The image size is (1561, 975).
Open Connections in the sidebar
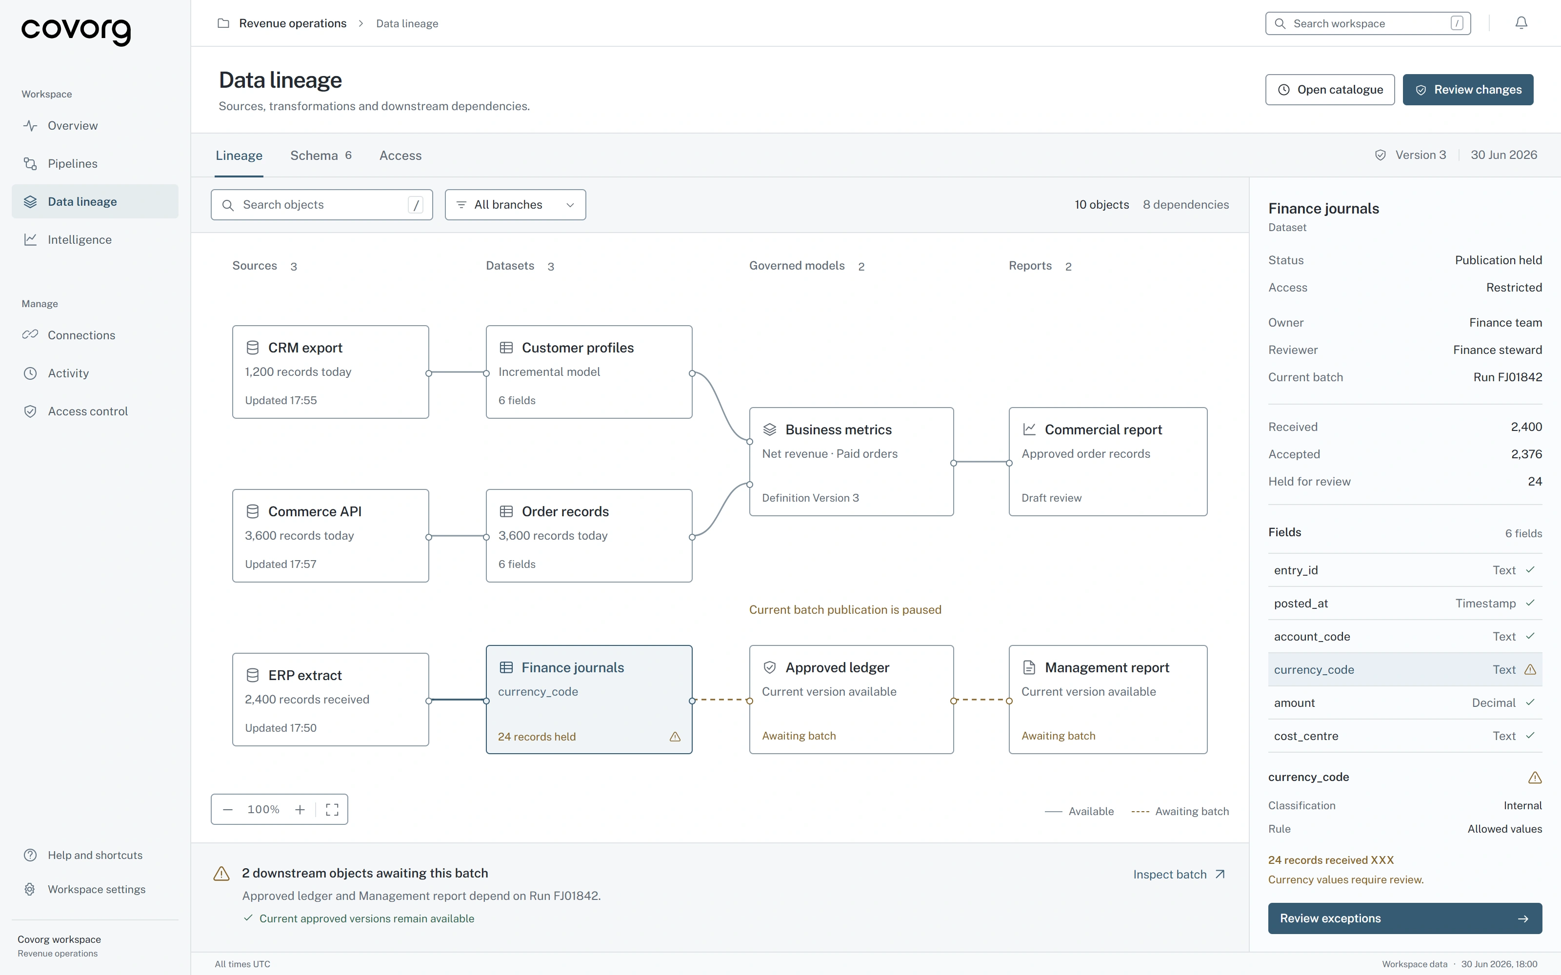95,335
